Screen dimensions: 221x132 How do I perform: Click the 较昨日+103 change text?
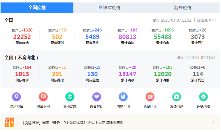coord(127,30)
